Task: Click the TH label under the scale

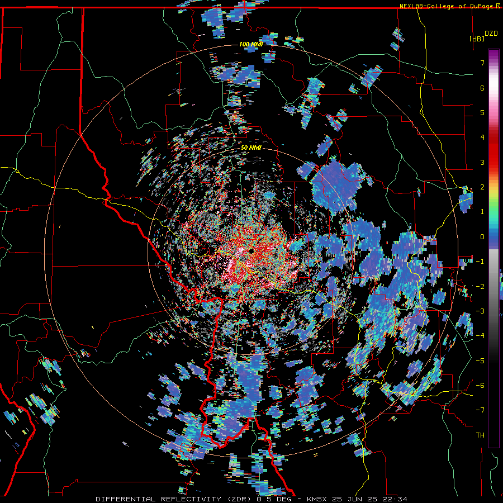Action: point(480,435)
